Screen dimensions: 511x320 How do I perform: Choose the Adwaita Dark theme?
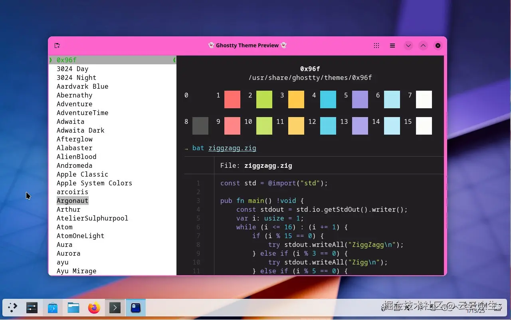pyautogui.click(x=80, y=130)
